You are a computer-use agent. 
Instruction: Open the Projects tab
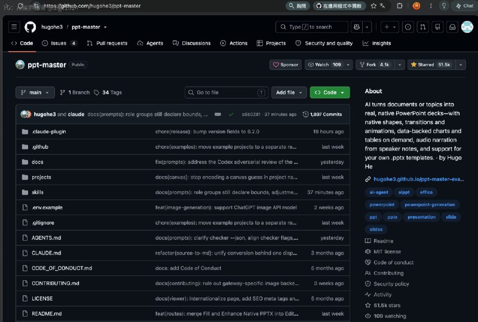271,43
